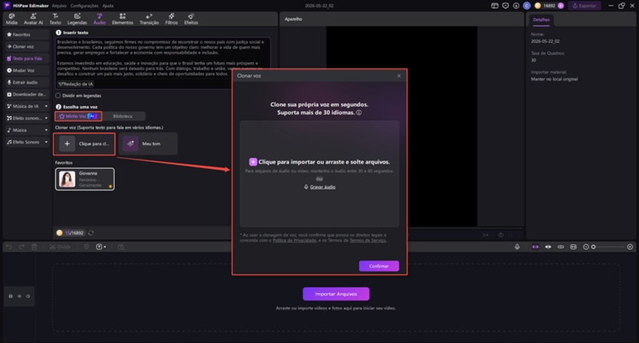Expand the Música dropdown arrow
639x343 pixels.
pyautogui.click(x=46, y=130)
